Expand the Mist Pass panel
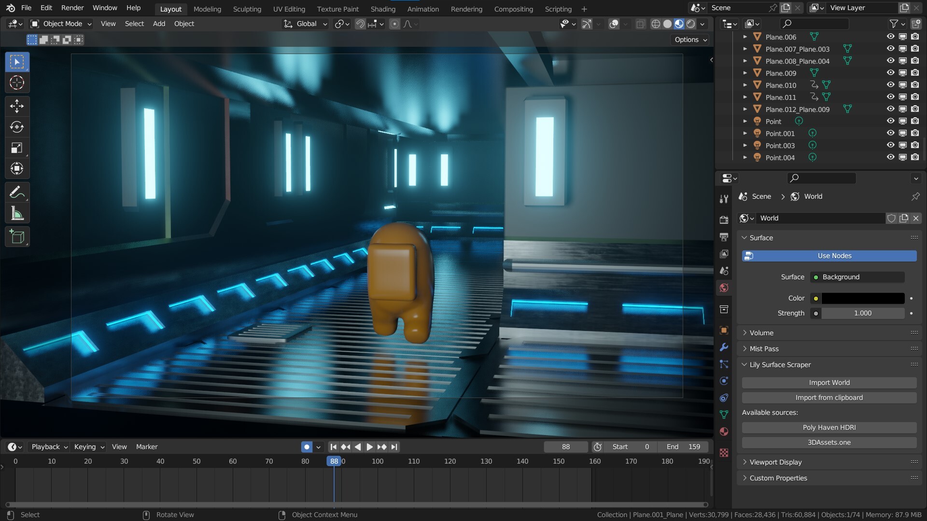927x521 pixels. coord(764,349)
